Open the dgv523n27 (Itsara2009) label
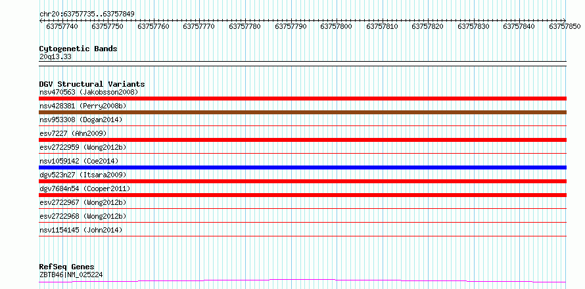Image resolution: width=585 pixels, height=289 pixels. point(83,175)
